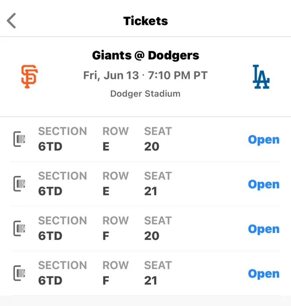Tap barcode icon for Row F Seat 20
Image resolution: width=291 pixels, height=306 pixels.
tap(19, 228)
